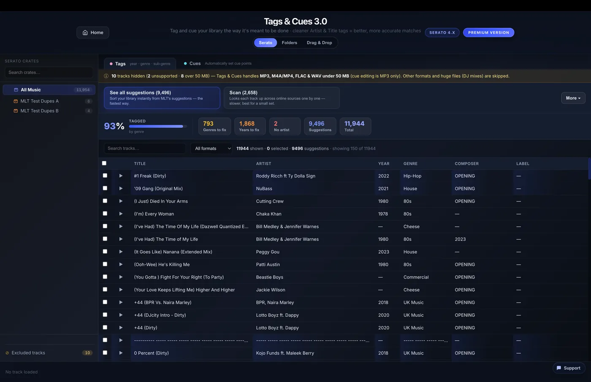The height and width of the screenshot is (382, 591).
Task: Click the warning info icon in the banner
Action: tap(106, 76)
